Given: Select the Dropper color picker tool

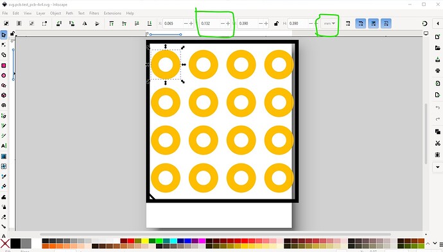Looking at the screenshot, I should (4, 176).
